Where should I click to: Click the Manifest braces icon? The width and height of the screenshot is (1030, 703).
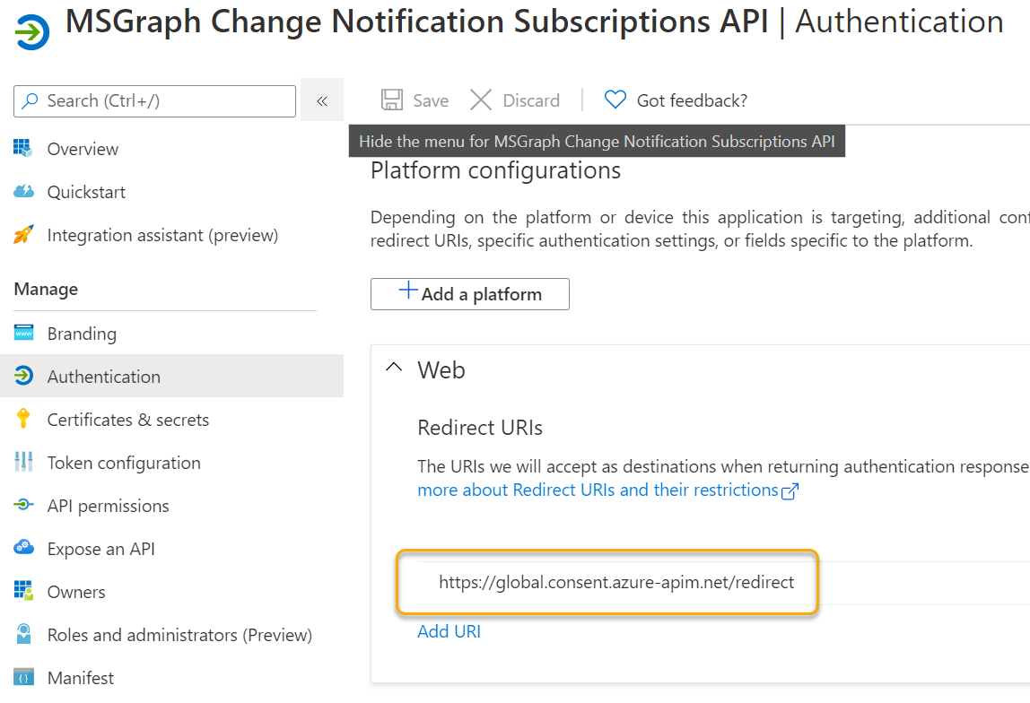pos(23,677)
